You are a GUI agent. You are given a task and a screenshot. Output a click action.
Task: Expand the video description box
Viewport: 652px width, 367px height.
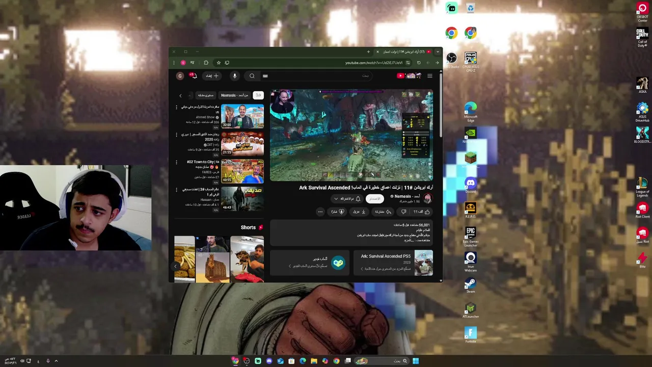[351, 232]
